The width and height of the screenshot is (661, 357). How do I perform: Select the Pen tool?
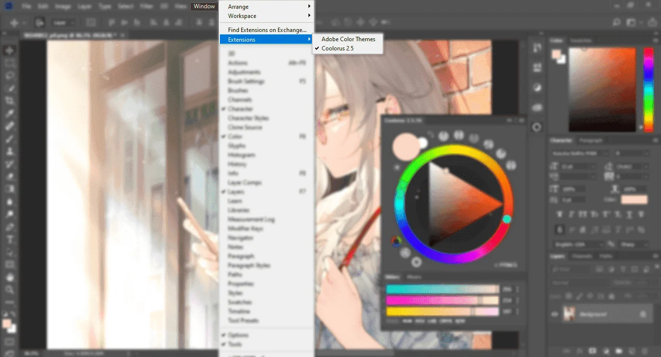(10, 227)
